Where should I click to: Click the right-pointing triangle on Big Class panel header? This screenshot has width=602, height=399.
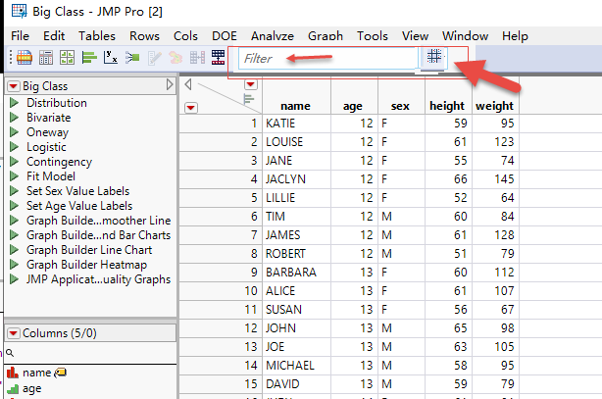tap(170, 84)
